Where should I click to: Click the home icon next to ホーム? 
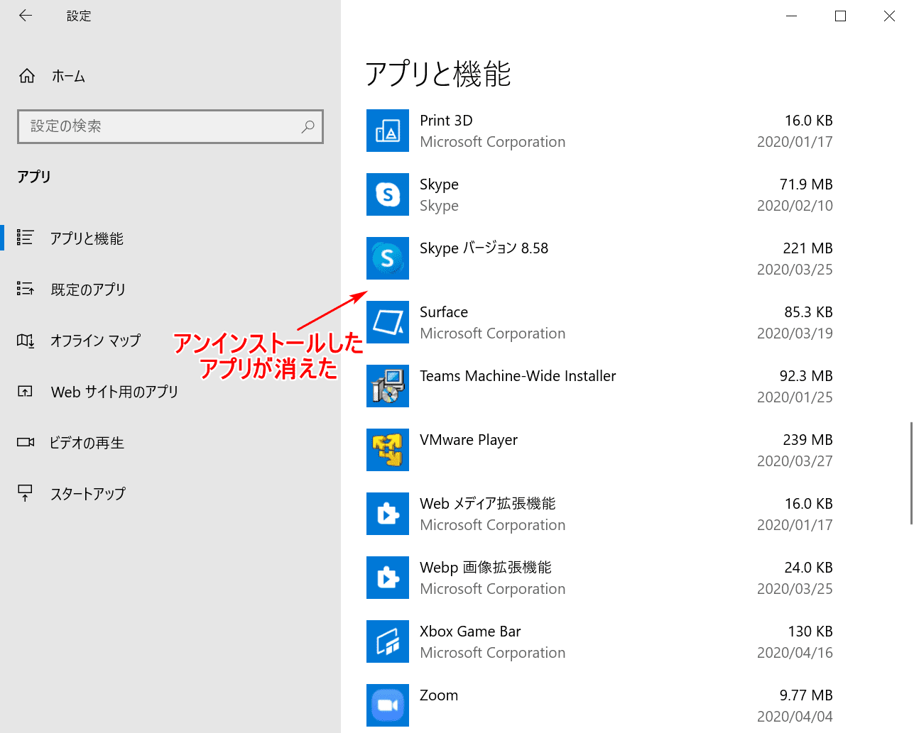pyautogui.click(x=27, y=76)
